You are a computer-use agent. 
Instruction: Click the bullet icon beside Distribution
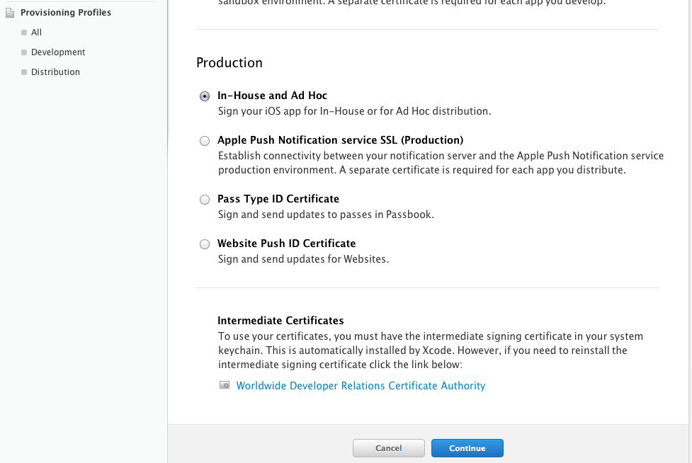click(24, 72)
